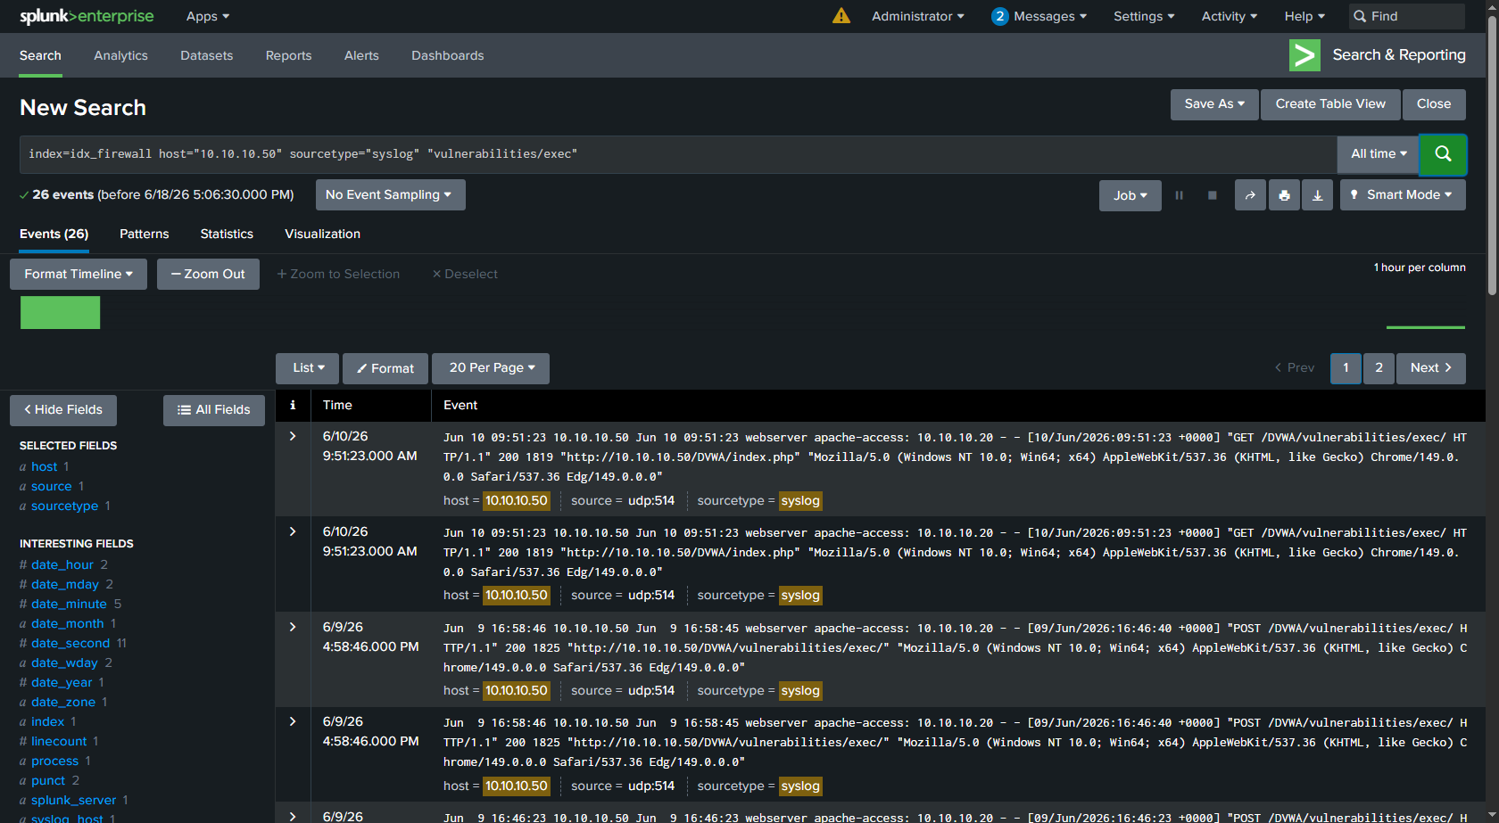
Task: Click the Find search field
Action: pos(1405,16)
